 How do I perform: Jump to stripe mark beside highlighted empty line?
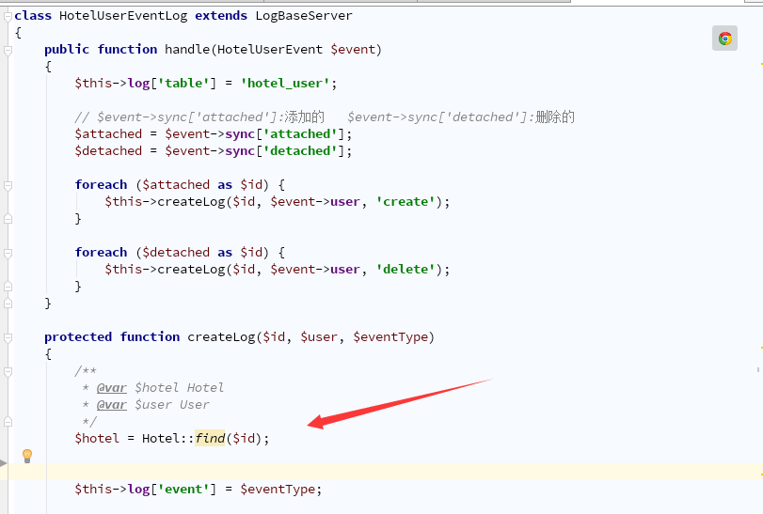click(x=760, y=473)
